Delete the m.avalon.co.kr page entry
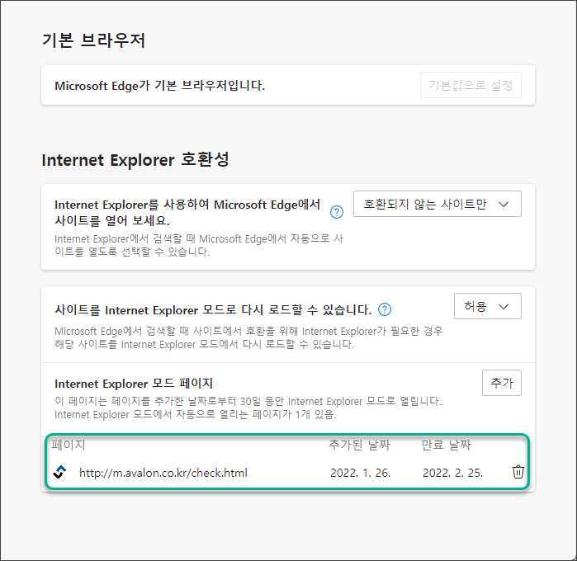Viewport: 577px width, 561px height. tap(518, 472)
